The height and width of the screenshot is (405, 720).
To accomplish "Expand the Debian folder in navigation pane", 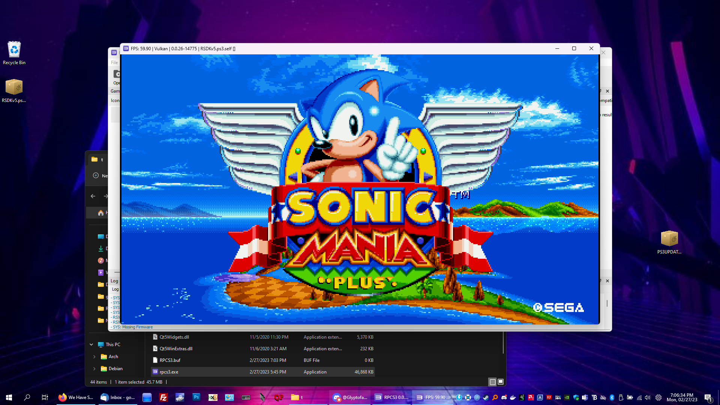I will click(x=94, y=369).
